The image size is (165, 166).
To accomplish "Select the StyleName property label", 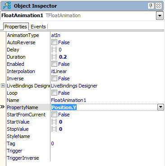I will click(18, 136).
